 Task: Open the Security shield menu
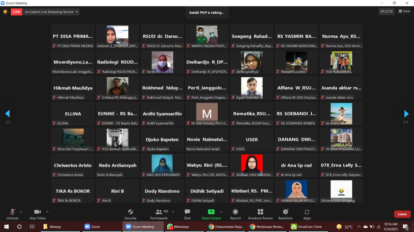click(x=131, y=214)
